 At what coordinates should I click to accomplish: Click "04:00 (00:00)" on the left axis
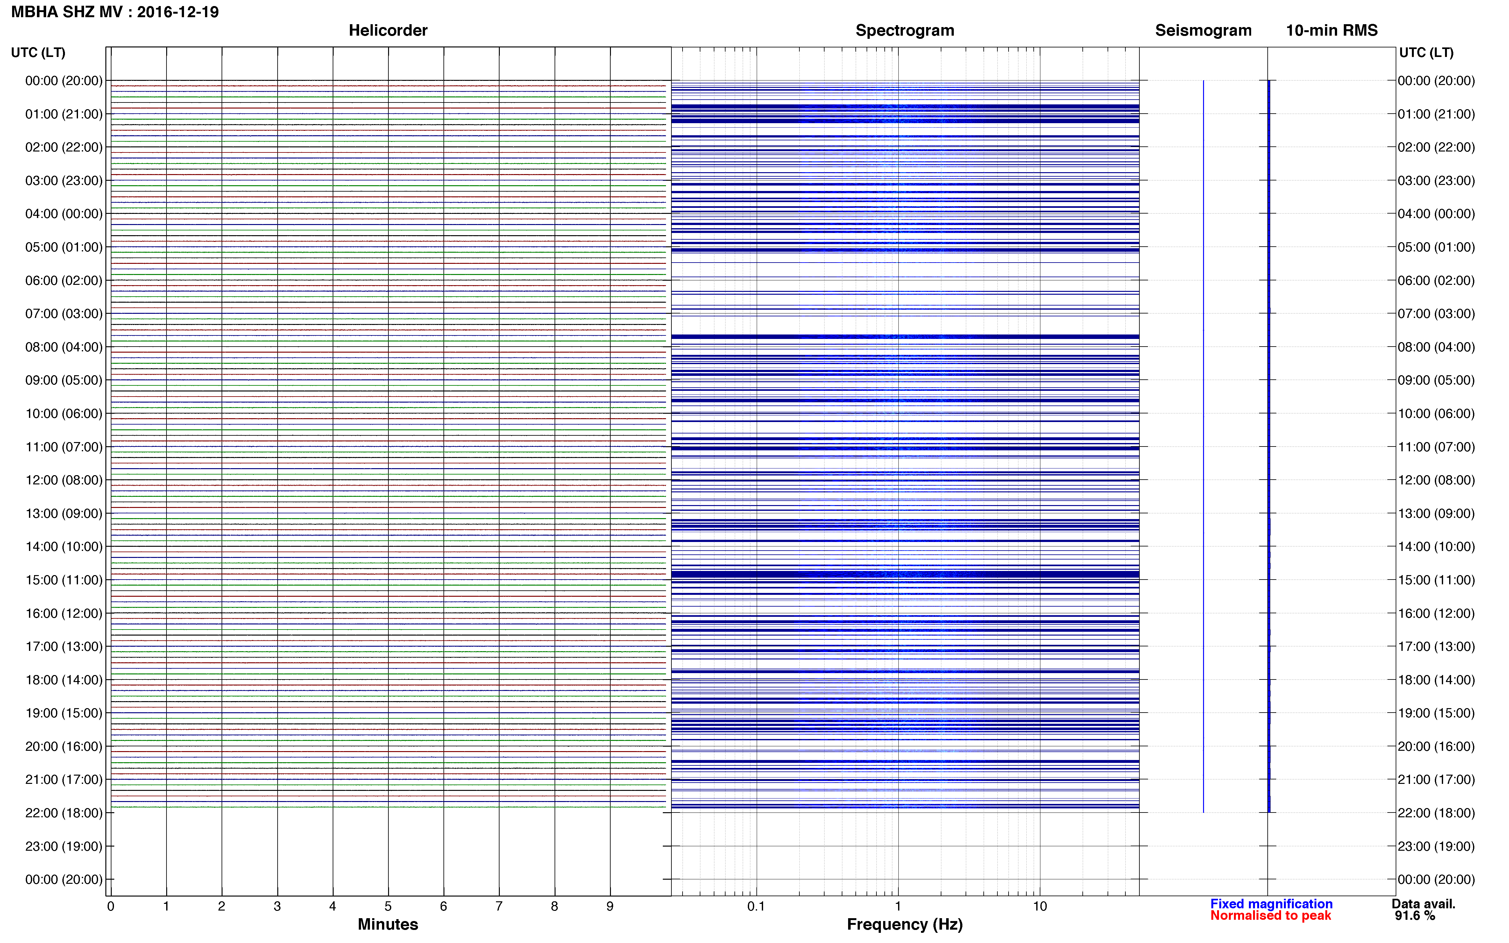tap(64, 213)
